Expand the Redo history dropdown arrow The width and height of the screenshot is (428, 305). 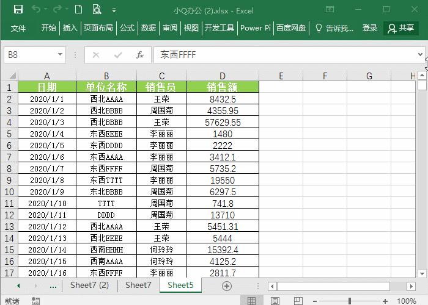tap(67, 9)
